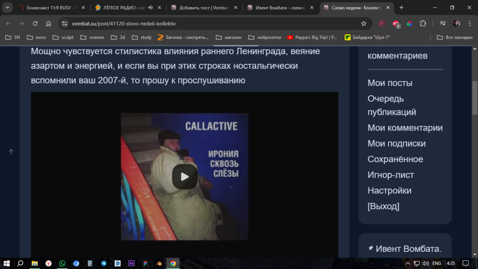Image resolution: width=478 pixels, height=269 pixels.
Task: Open Blender from taskbar
Action: tap(159, 263)
